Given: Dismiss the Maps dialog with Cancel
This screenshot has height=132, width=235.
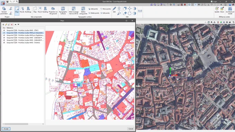Looking at the screenshot, I should (131, 129).
